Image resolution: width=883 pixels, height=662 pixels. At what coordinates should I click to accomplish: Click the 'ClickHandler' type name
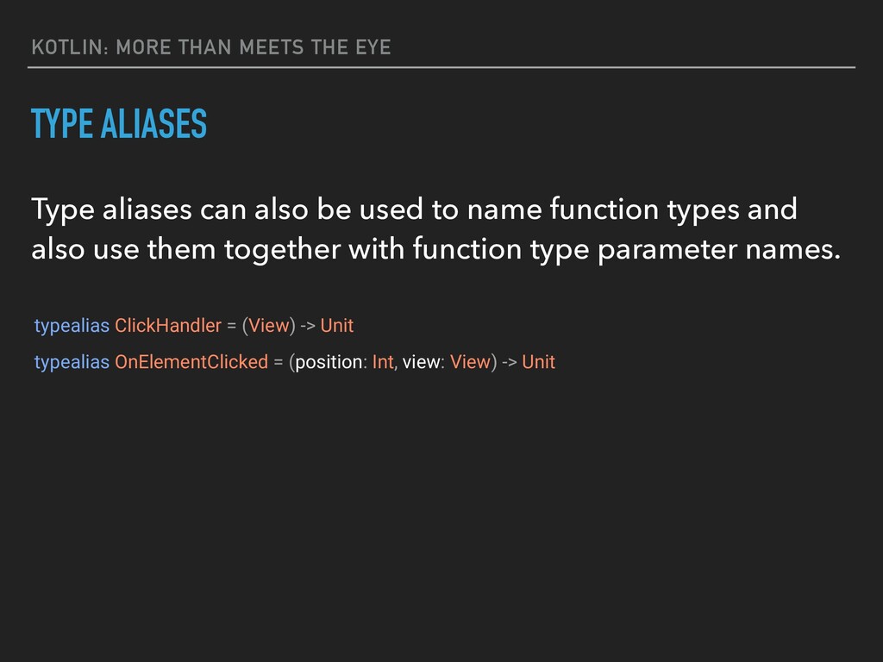point(168,325)
